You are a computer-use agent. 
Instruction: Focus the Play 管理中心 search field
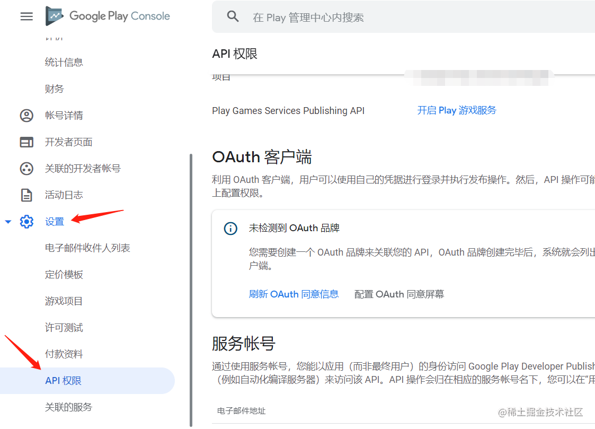403,17
